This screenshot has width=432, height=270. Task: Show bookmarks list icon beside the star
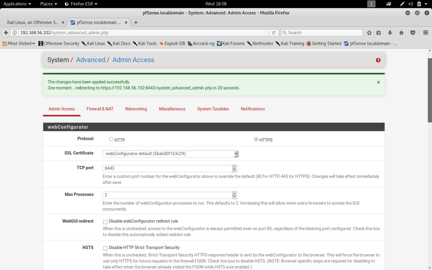coord(379,32)
